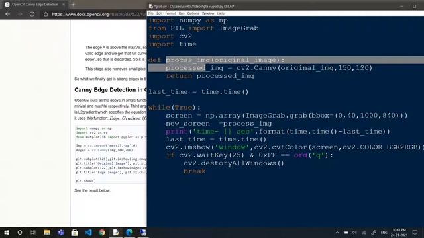Click the 'while(True):' line

click(174, 108)
